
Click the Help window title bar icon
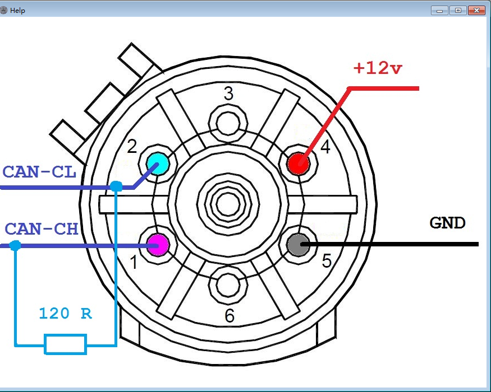coord(4,10)
